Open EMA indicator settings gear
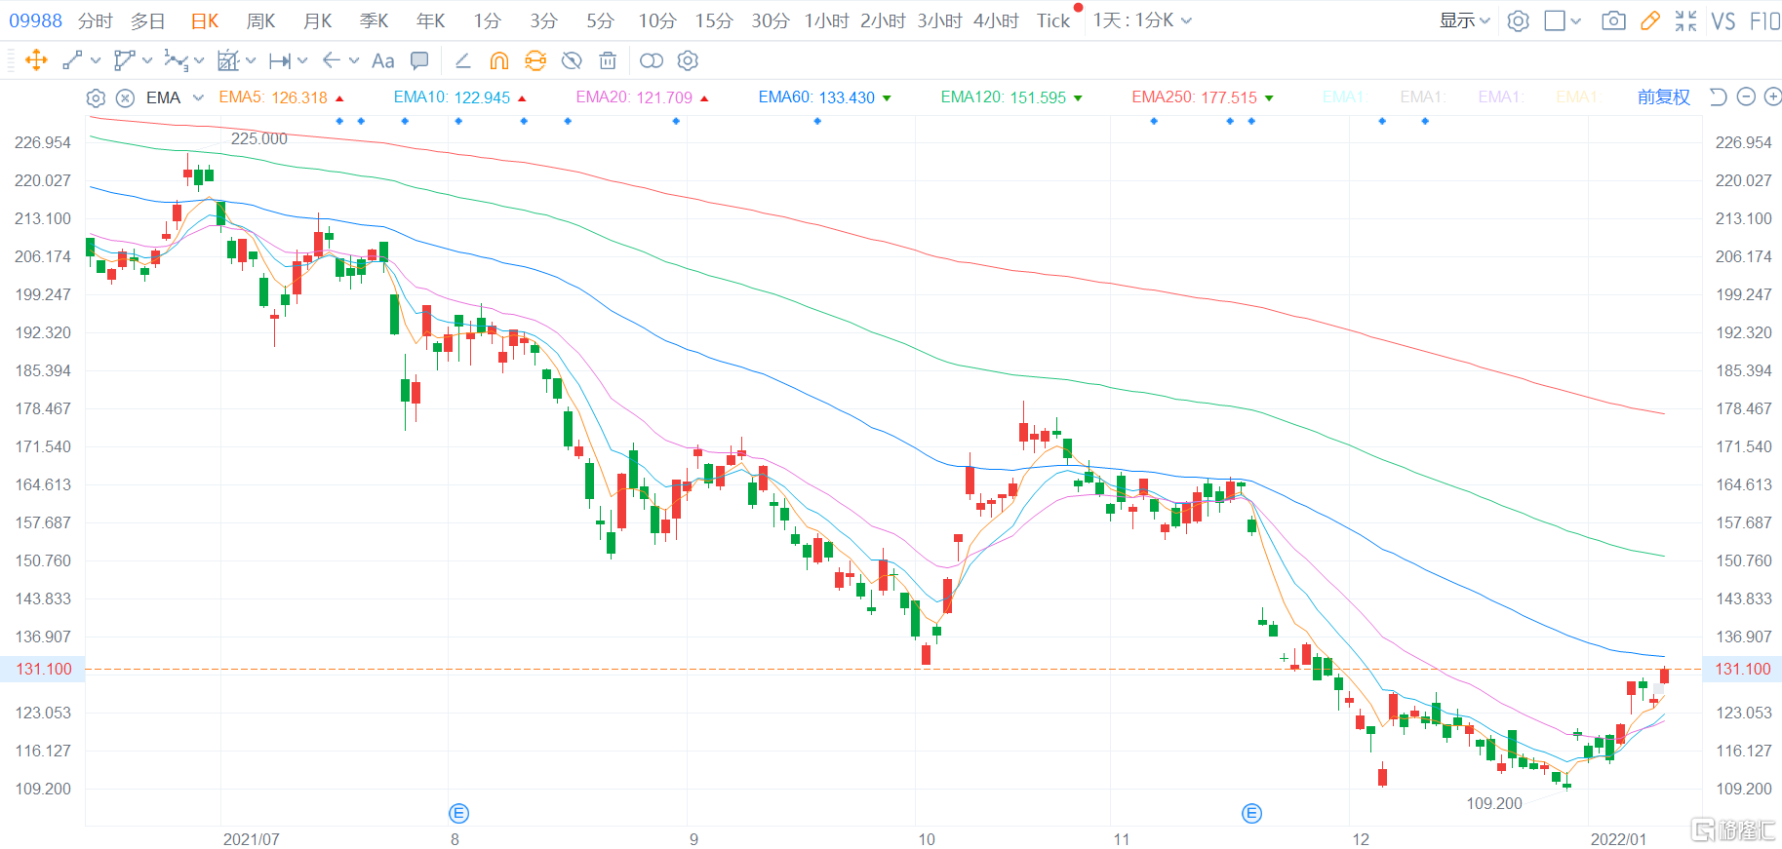The height and width of the screenshot is (849, 1782). 96,97
